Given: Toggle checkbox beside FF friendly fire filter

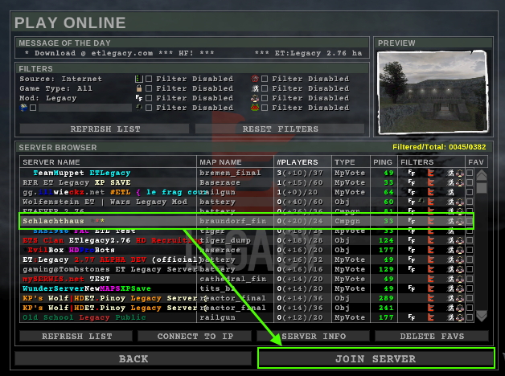Looking at the screenshot, I should [149, 98].
